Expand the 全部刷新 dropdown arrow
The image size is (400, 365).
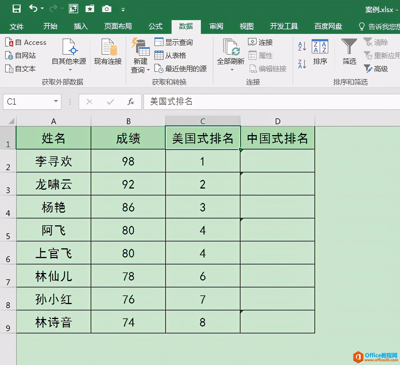(x=232, y=70)
